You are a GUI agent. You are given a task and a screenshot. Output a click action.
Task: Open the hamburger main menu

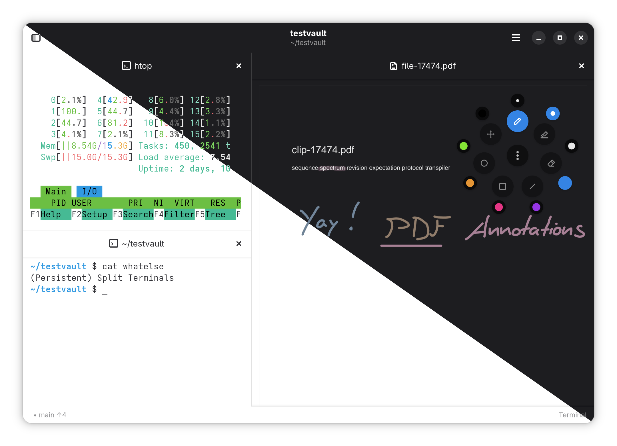click(516, 38)
